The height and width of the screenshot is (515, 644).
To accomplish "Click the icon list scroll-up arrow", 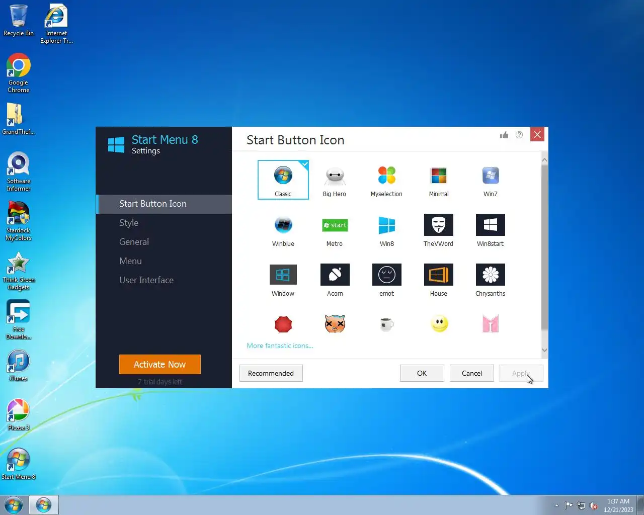I will click(x=544, y=160).
